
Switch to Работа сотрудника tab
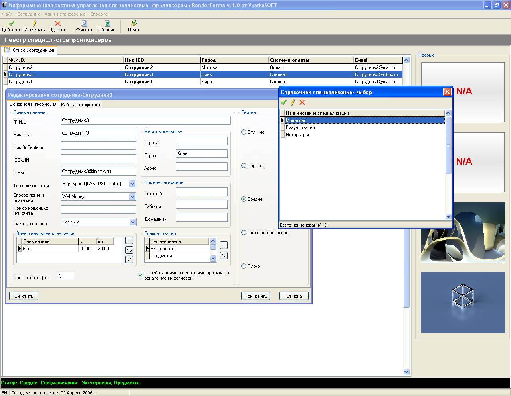(80, 104)
